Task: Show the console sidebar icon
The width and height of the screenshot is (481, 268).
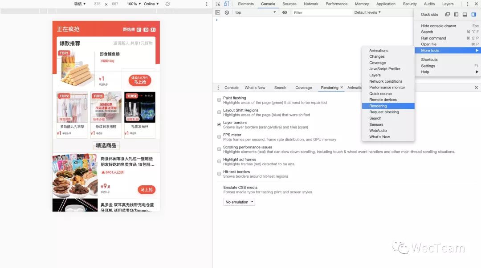Action: pos(217,12)
